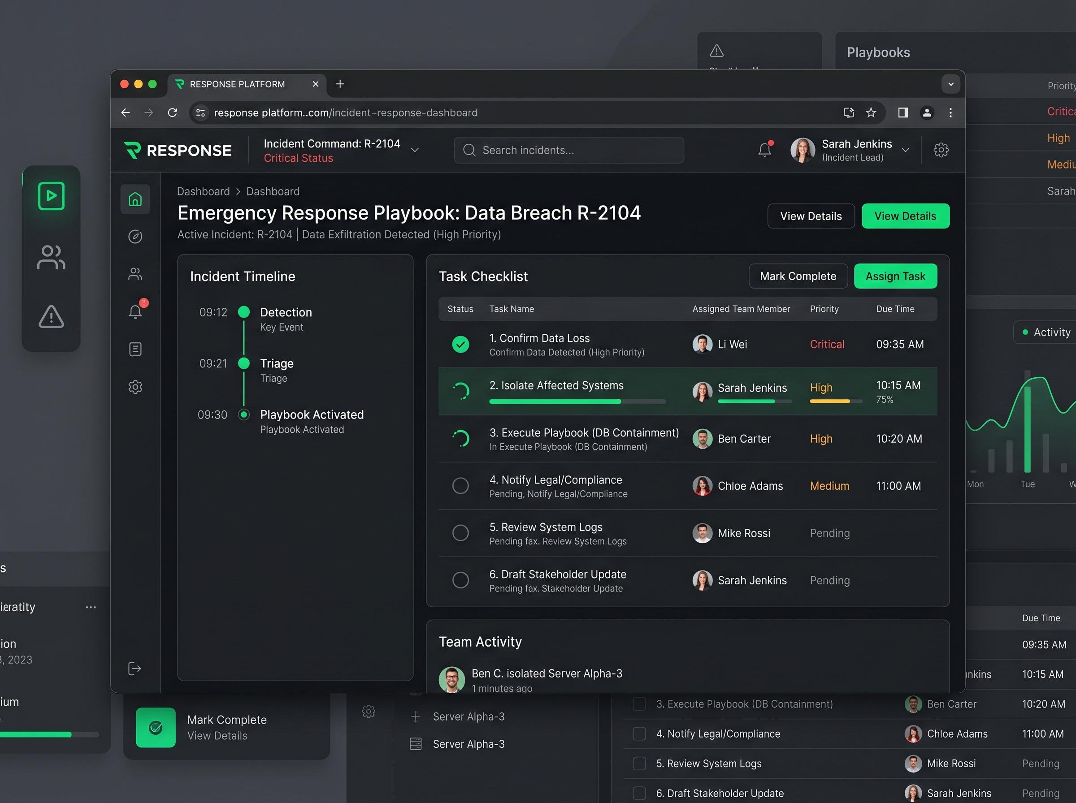Bookmark page with the star icon

[871, 113]
